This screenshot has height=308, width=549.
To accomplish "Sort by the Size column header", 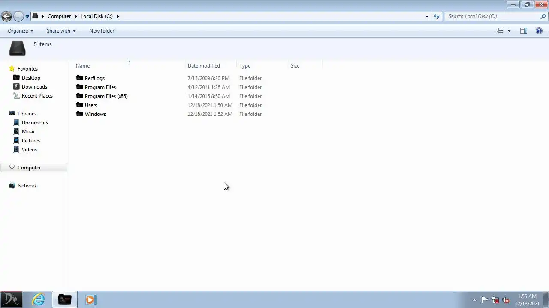I will point(295,66).
